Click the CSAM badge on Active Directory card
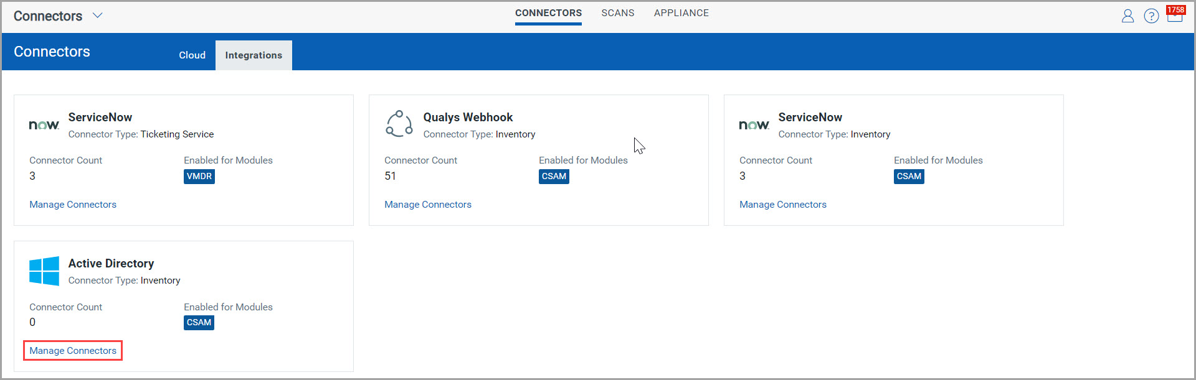Screen dimensions: 1196x380 click(199, 323)
